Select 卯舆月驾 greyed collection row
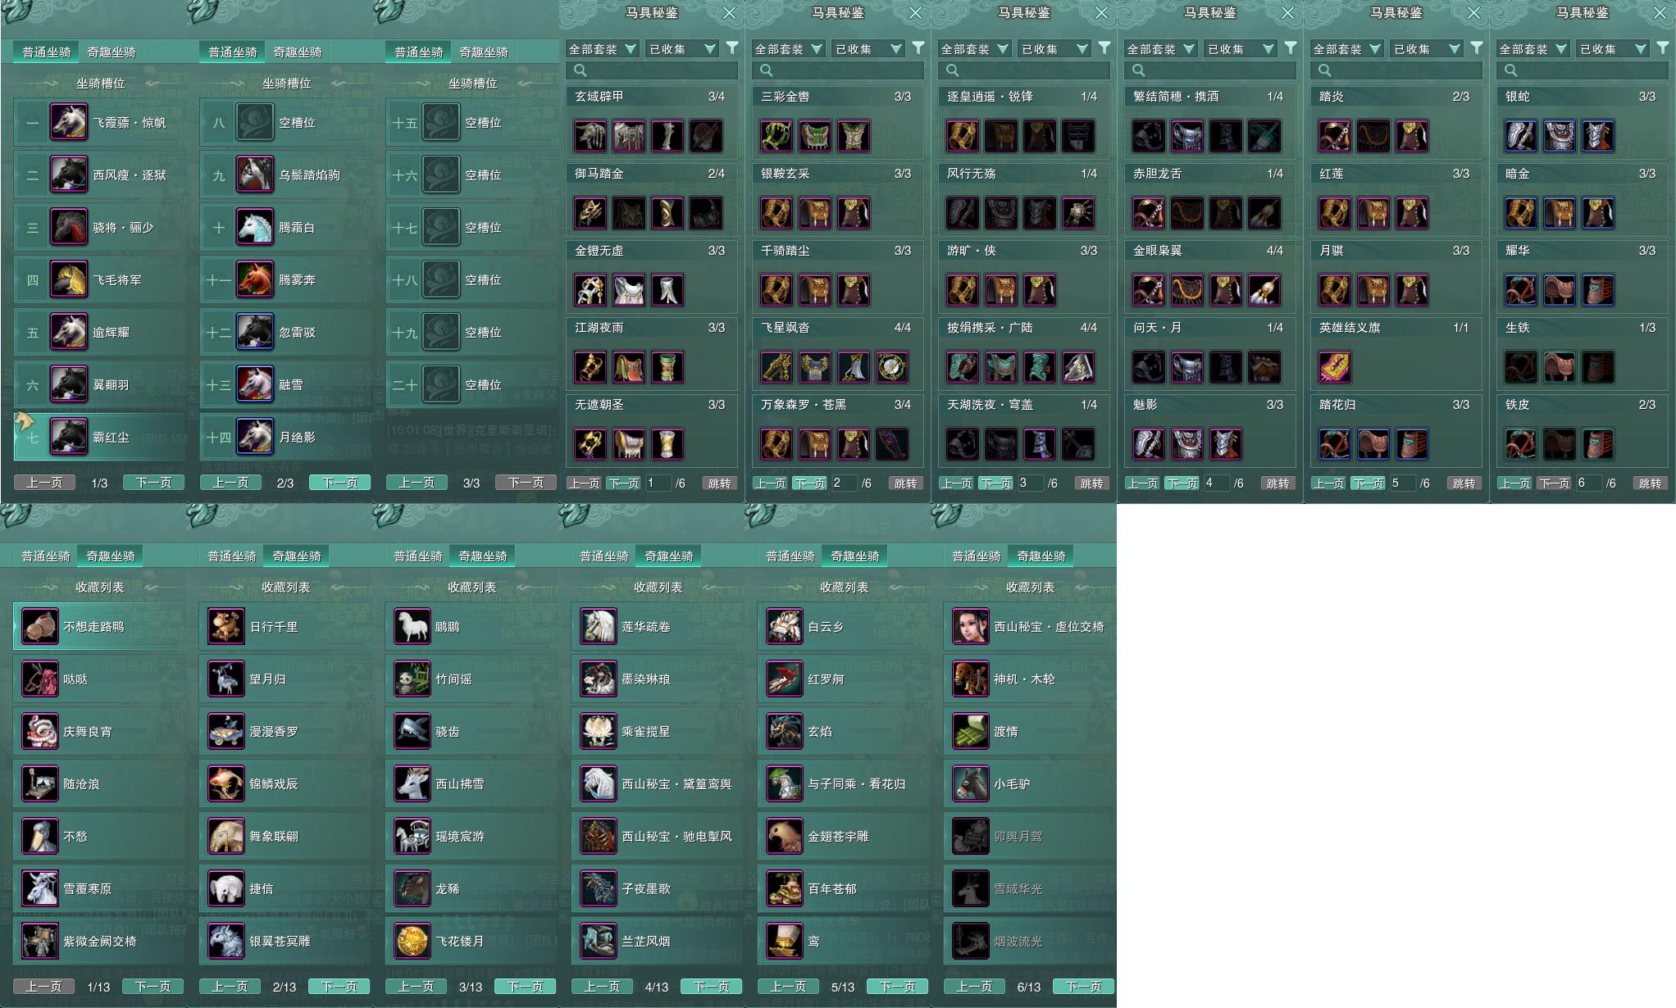Viewport: 1676px width, 1008px height. point(1030,836)
